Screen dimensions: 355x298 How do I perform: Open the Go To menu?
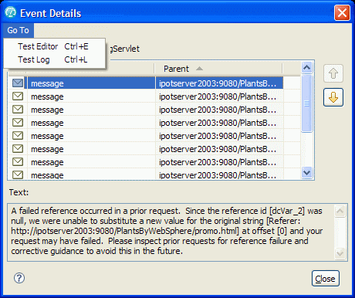pos(19,30)
